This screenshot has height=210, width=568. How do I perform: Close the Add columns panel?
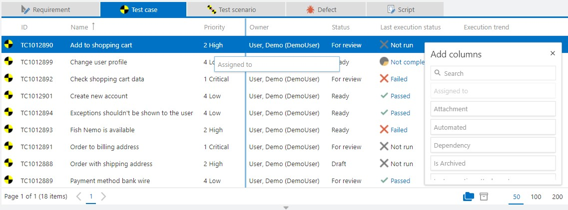point(553,53)
